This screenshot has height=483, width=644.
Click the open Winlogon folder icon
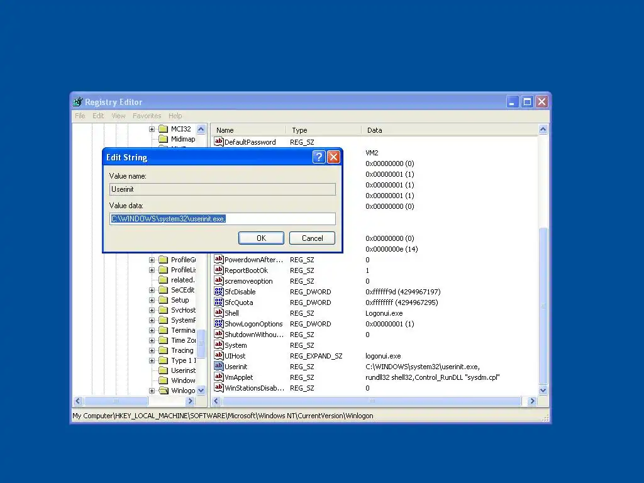164,391
